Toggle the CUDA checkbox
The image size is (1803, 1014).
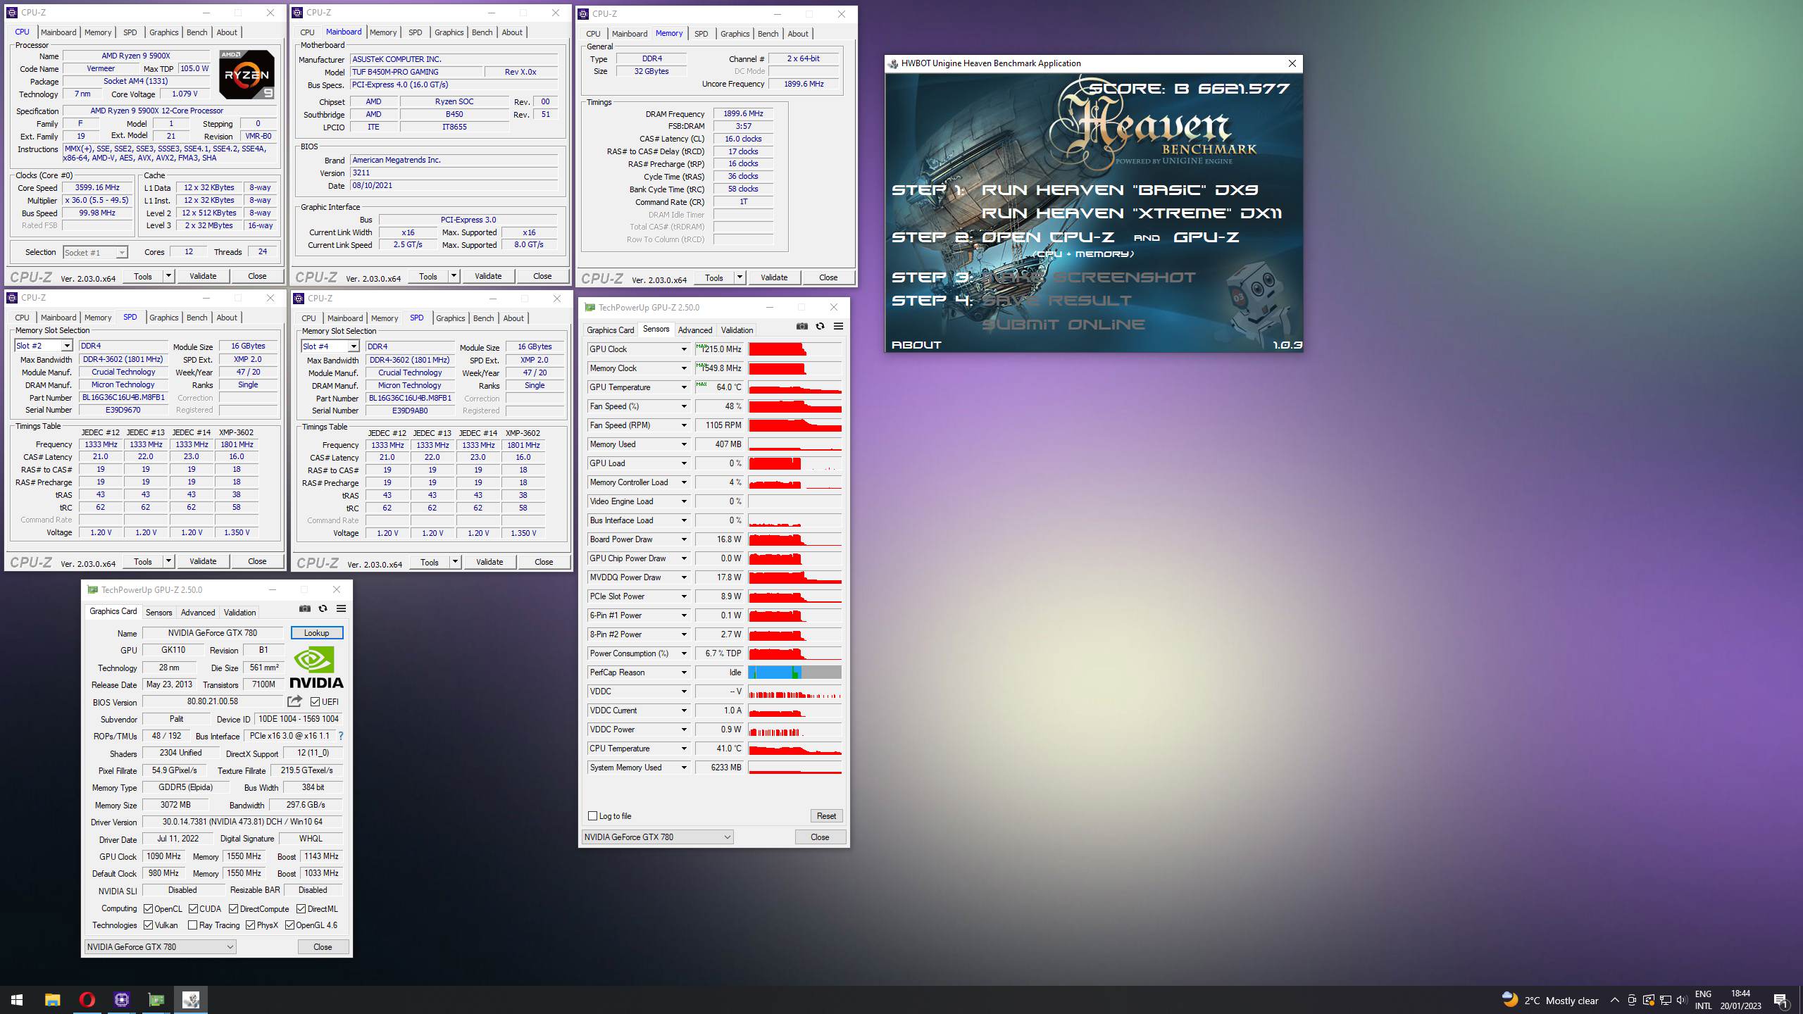click(193, 909)
